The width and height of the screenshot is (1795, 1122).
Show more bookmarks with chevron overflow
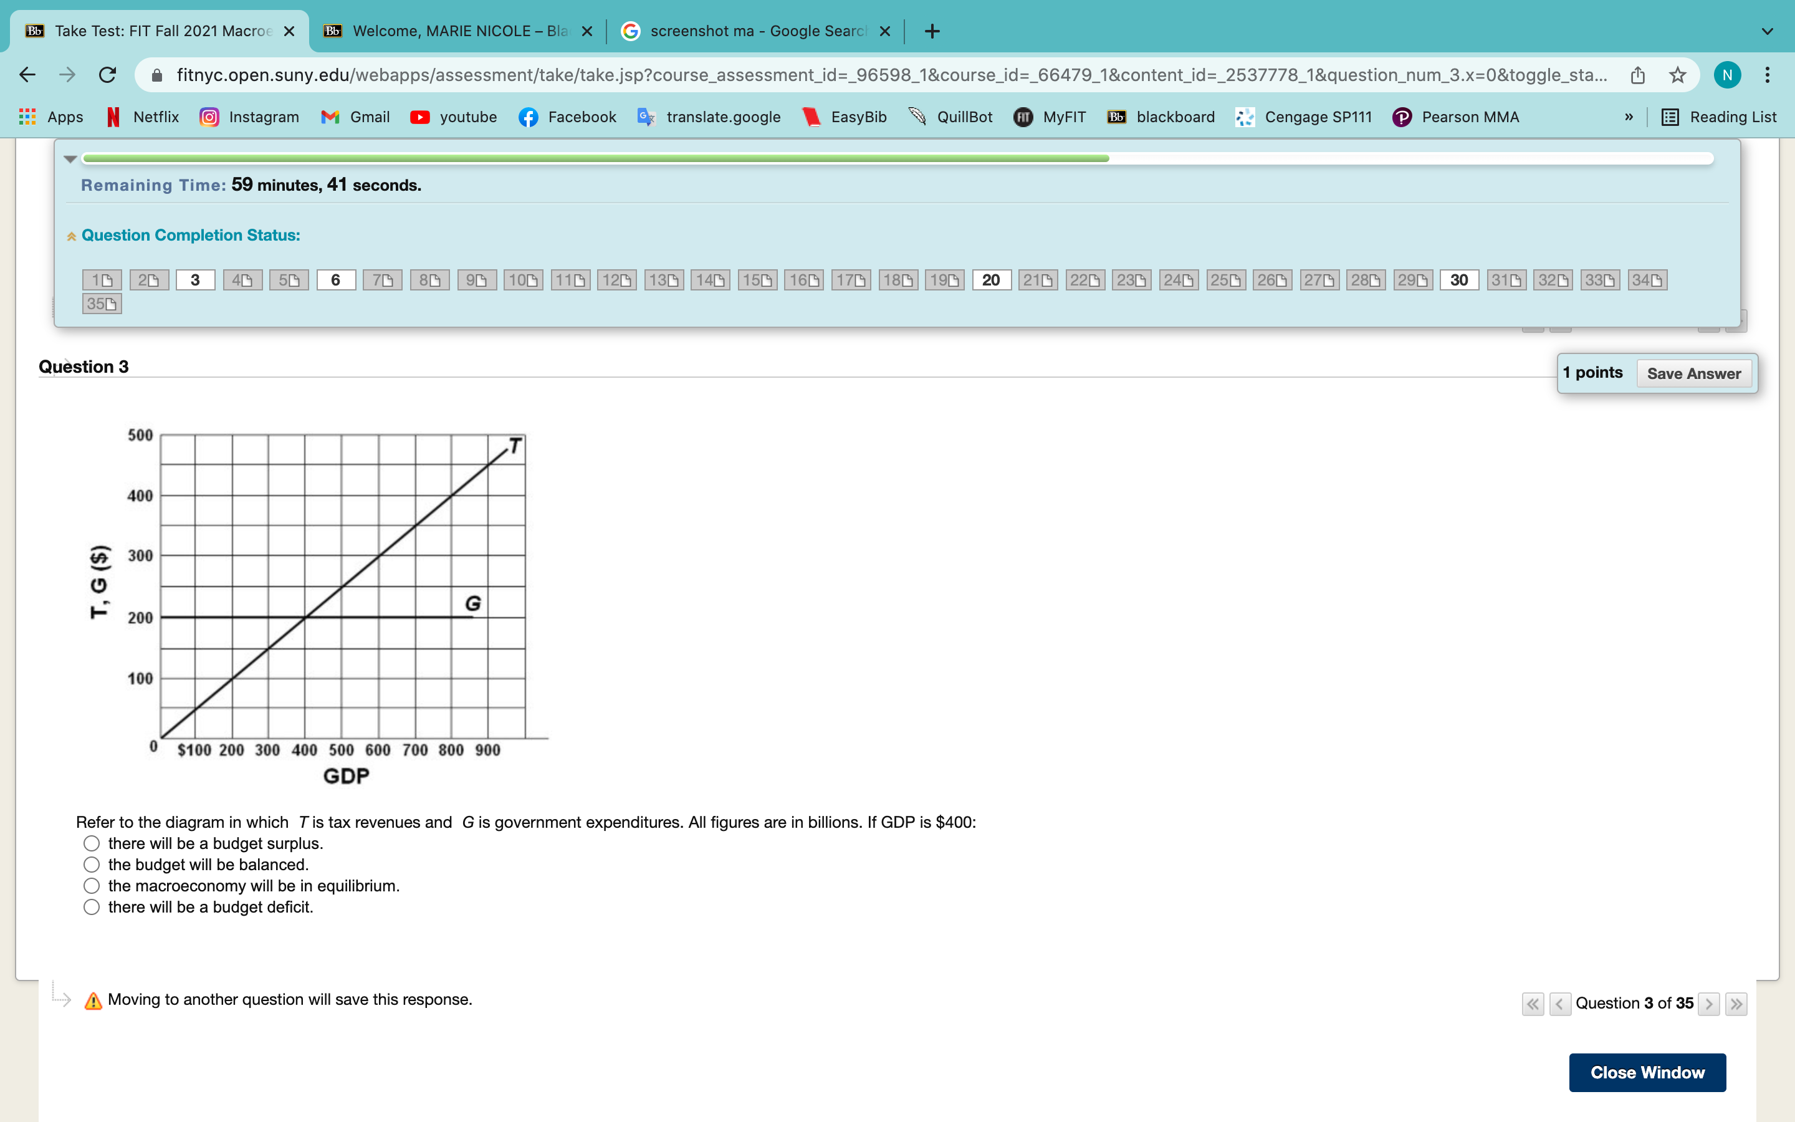pyautogui.click(x=1629, y=117)
